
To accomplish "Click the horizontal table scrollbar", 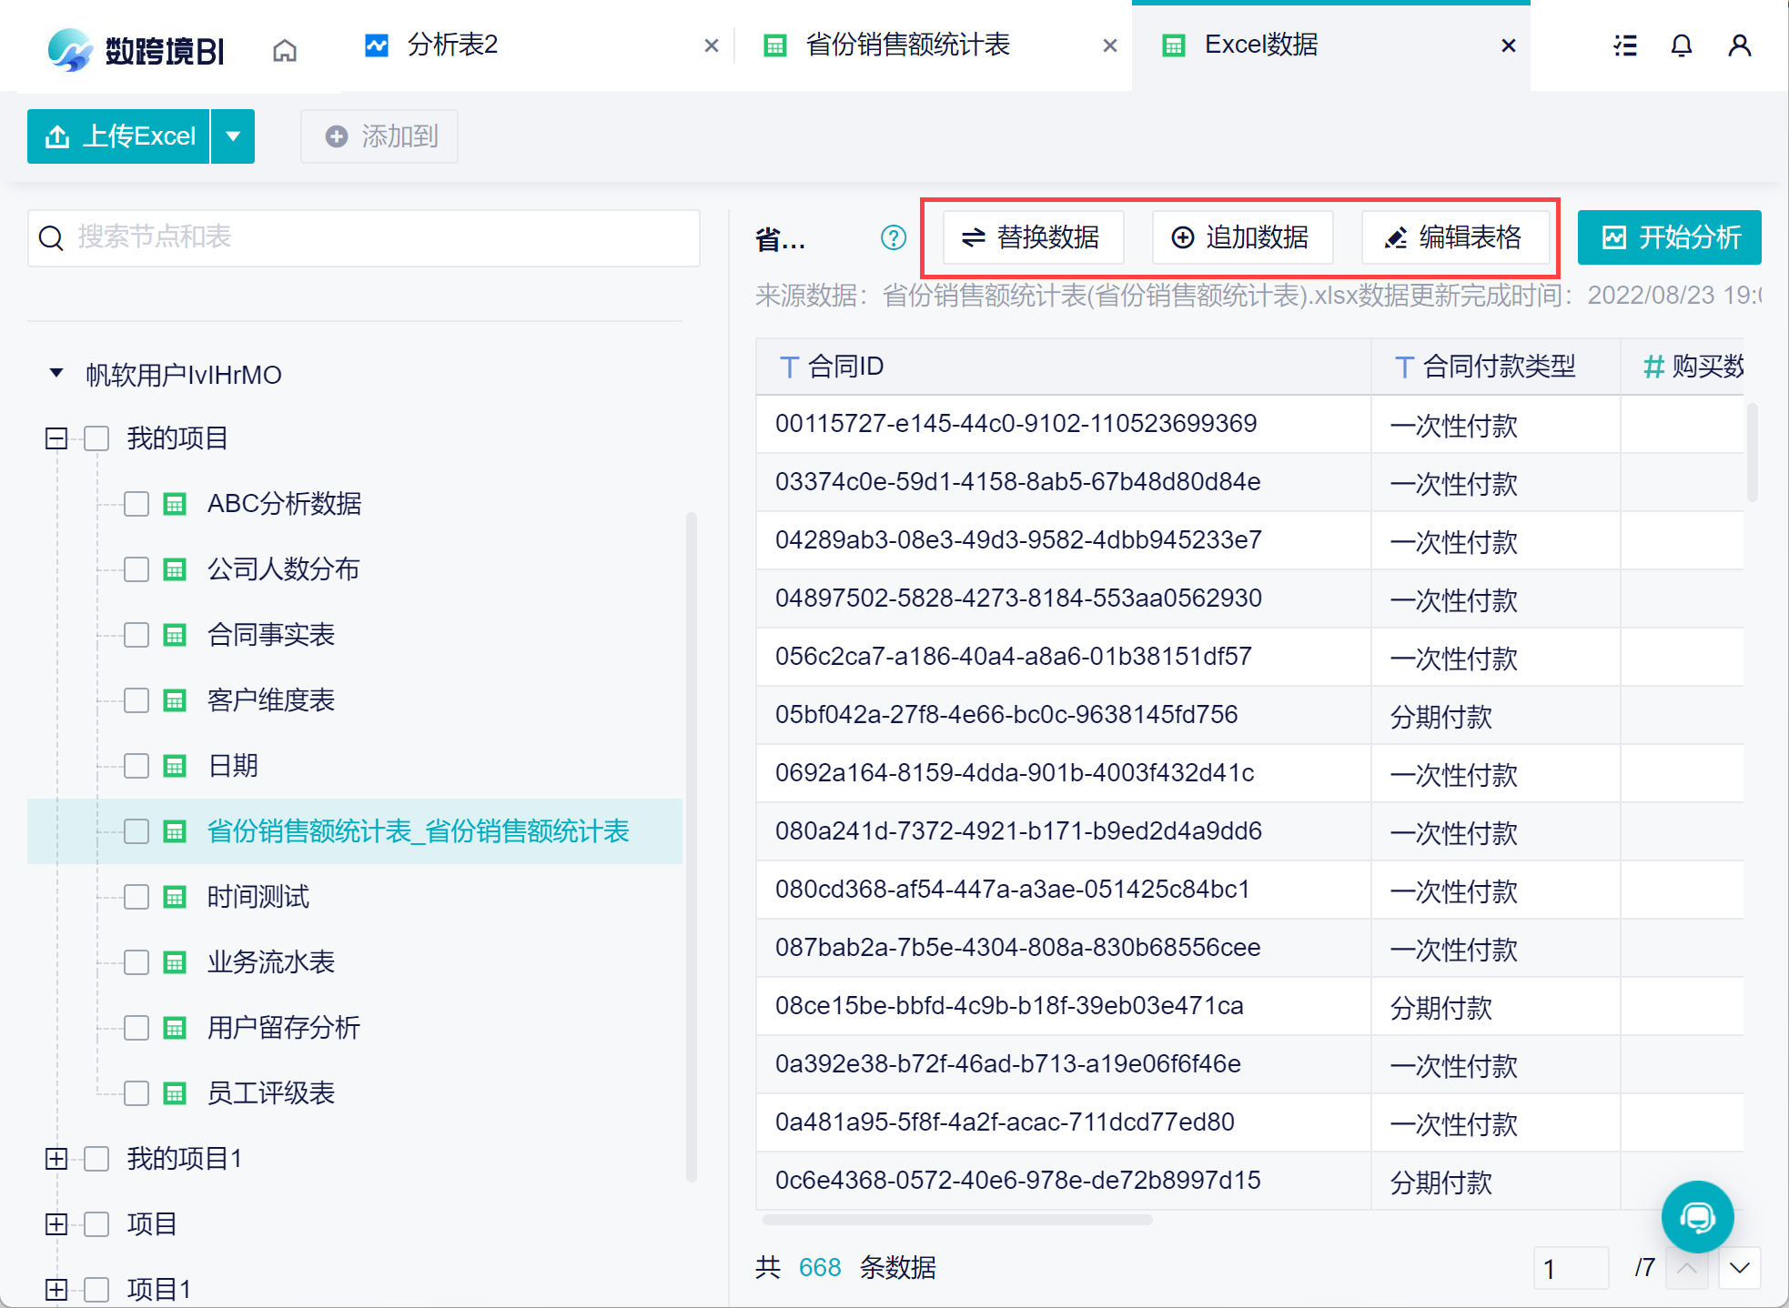I will tap(957, 1220).
